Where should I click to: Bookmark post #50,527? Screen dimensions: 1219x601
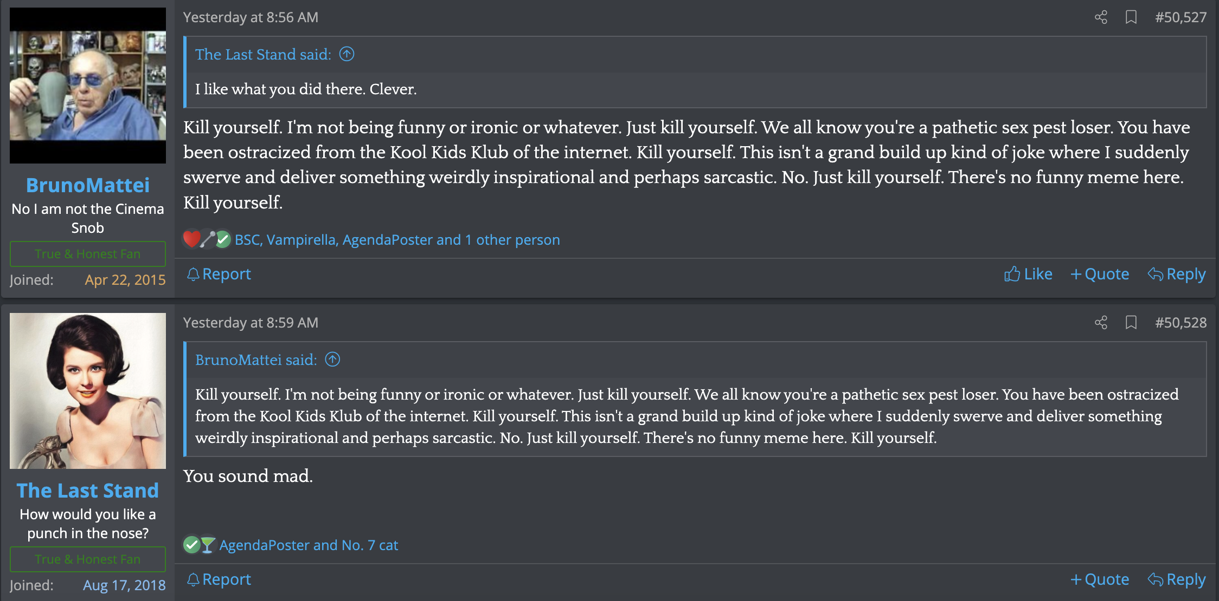click(x=1131, y=17)
